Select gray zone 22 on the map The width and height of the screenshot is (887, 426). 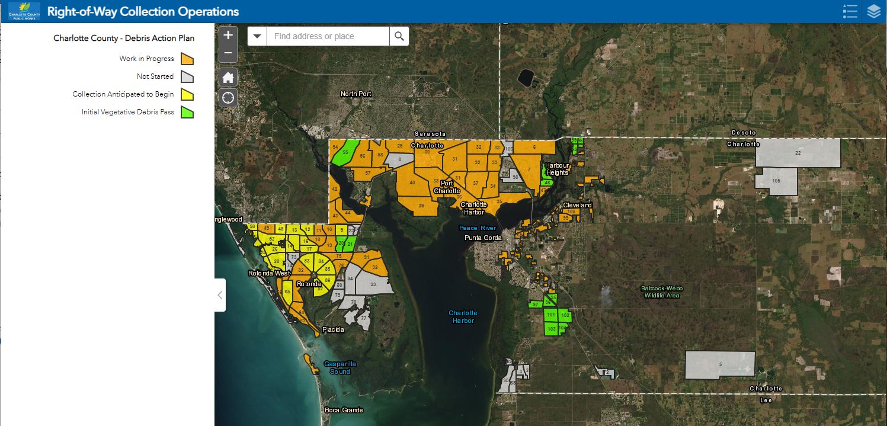point(798,153)
